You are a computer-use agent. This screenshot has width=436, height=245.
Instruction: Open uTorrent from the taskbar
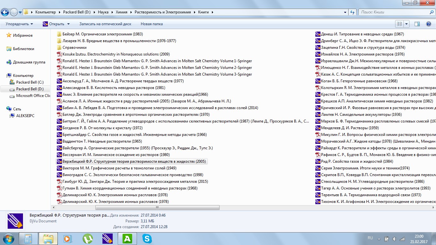click(88, 238)
